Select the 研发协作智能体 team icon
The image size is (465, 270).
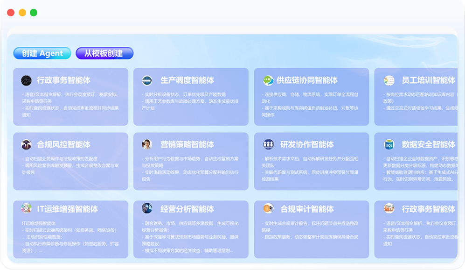point(268,144)
